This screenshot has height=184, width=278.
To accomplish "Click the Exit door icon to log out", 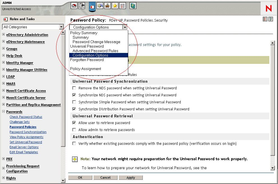I will [x=82, y=6].
